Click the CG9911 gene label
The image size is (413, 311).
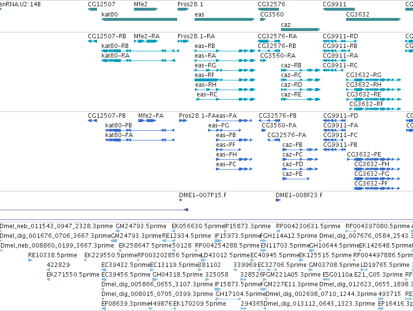[x=334, y=4]
